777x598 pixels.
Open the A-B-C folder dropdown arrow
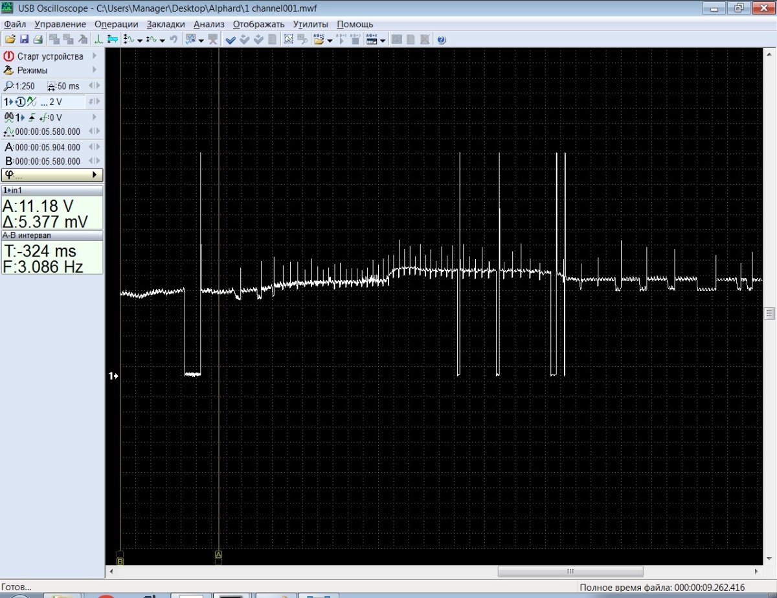click(x=330, y=40)
